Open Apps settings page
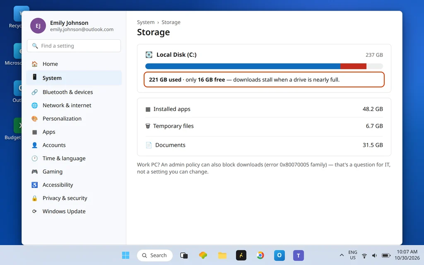The height and width of the screenshot is (265, 424). 74,132
